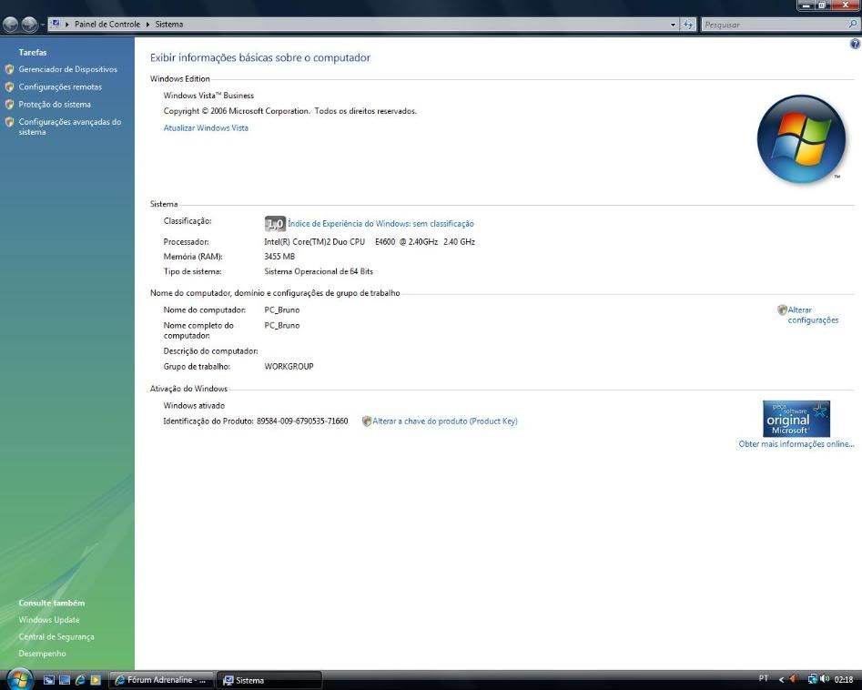Open Configurações remotas task
This screenshot has width=862, height=690.
click(60, 86)
